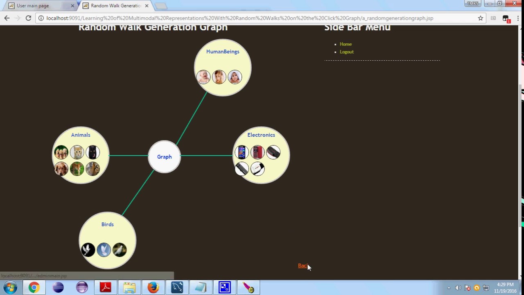Go to Home in Side Bar Menu

click(346, 44)
